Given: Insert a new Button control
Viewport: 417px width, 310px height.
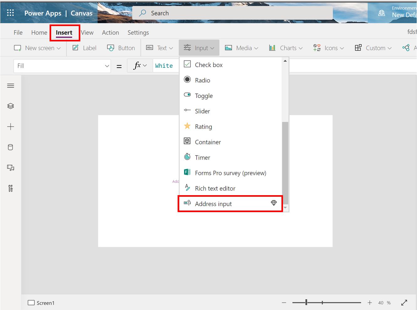Looking at the screenshot, I should click(121, 48).
